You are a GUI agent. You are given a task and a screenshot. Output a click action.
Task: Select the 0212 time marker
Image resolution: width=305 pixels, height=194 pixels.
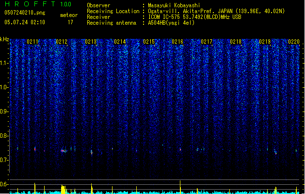tap(62, 42)
